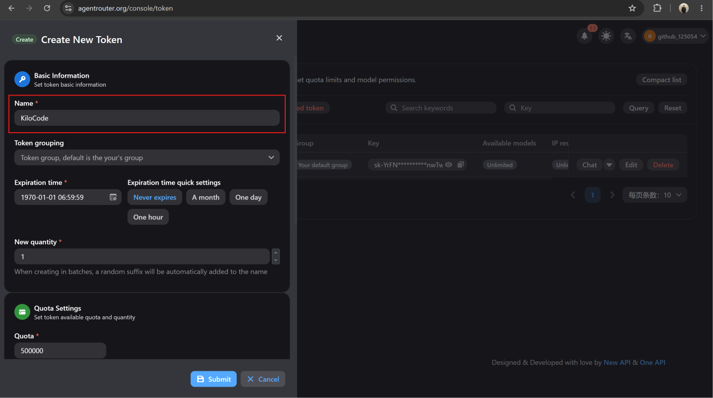Reset the token search filters

(672, 108)
